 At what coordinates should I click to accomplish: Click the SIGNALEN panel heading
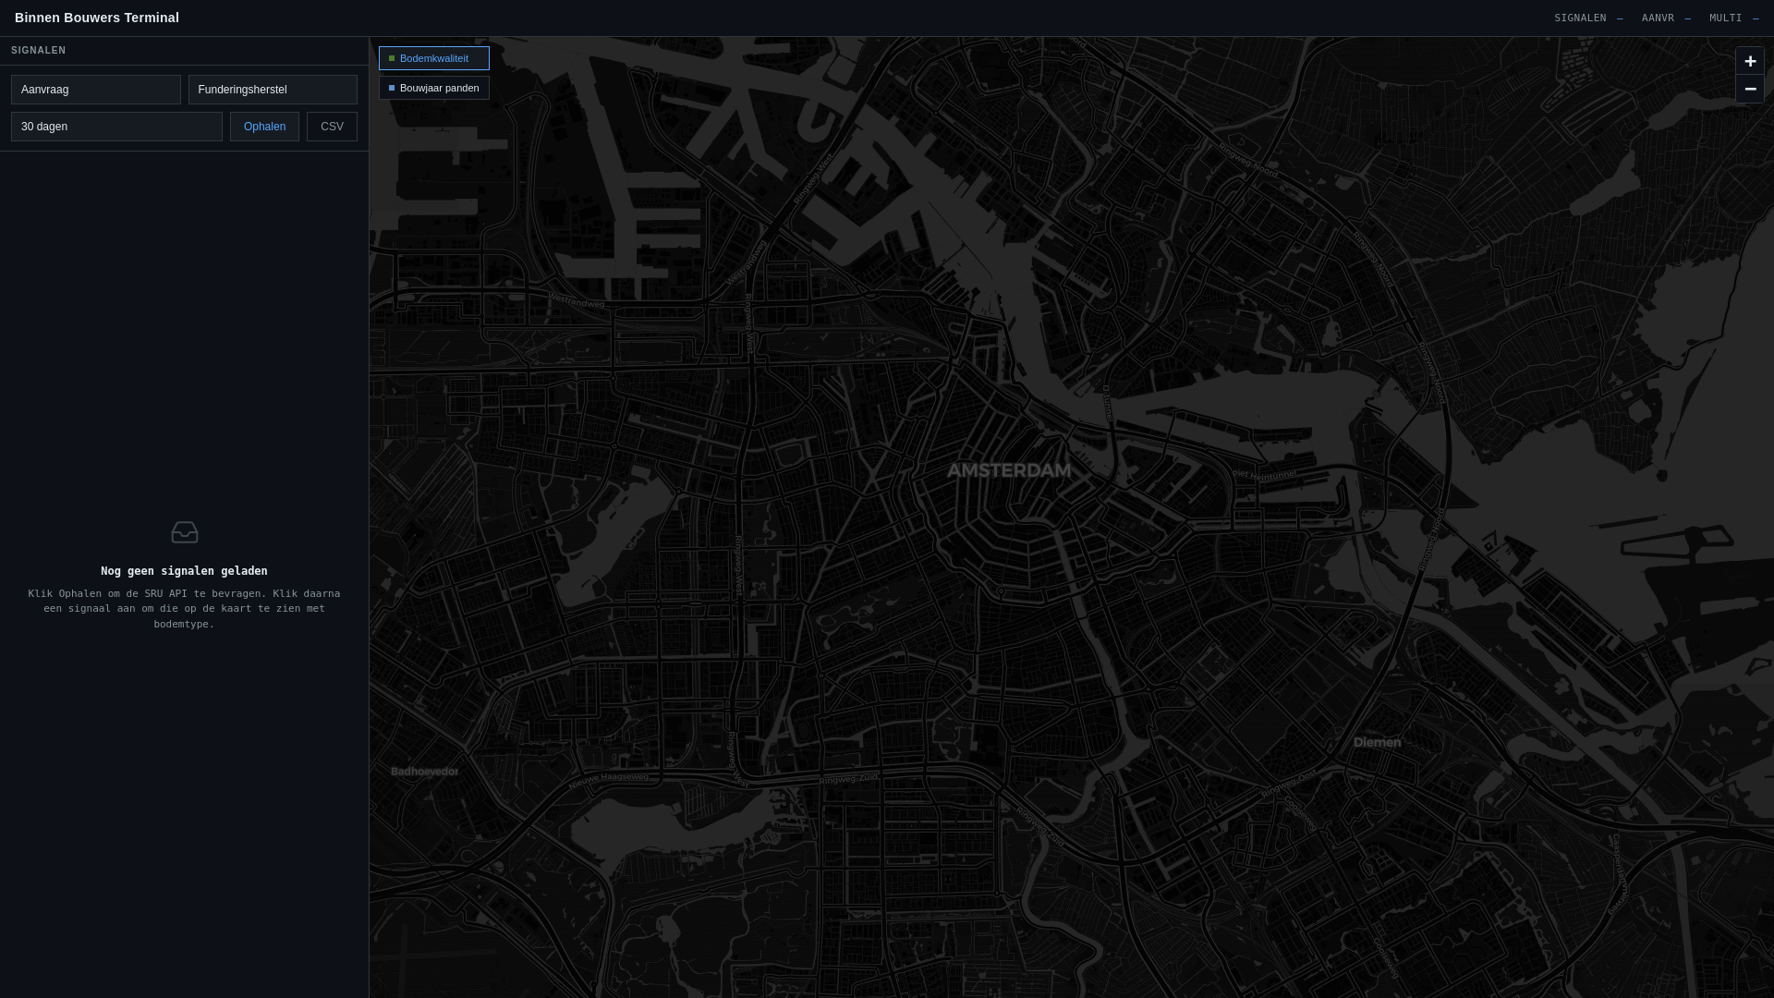[x=39, y=51]
